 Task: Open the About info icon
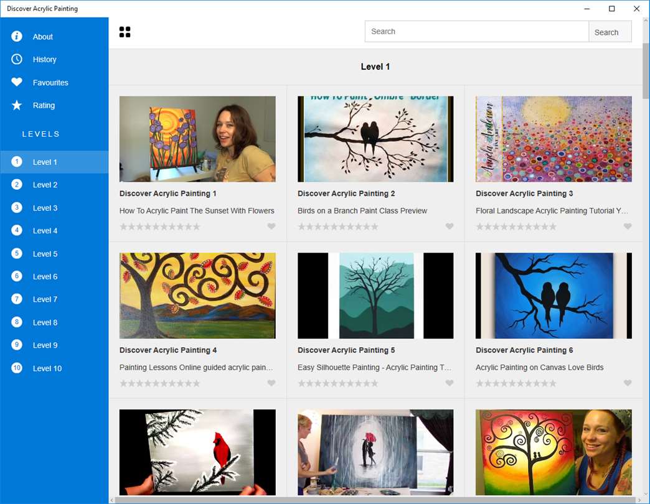pyautogui.click(x=17, y=37)
